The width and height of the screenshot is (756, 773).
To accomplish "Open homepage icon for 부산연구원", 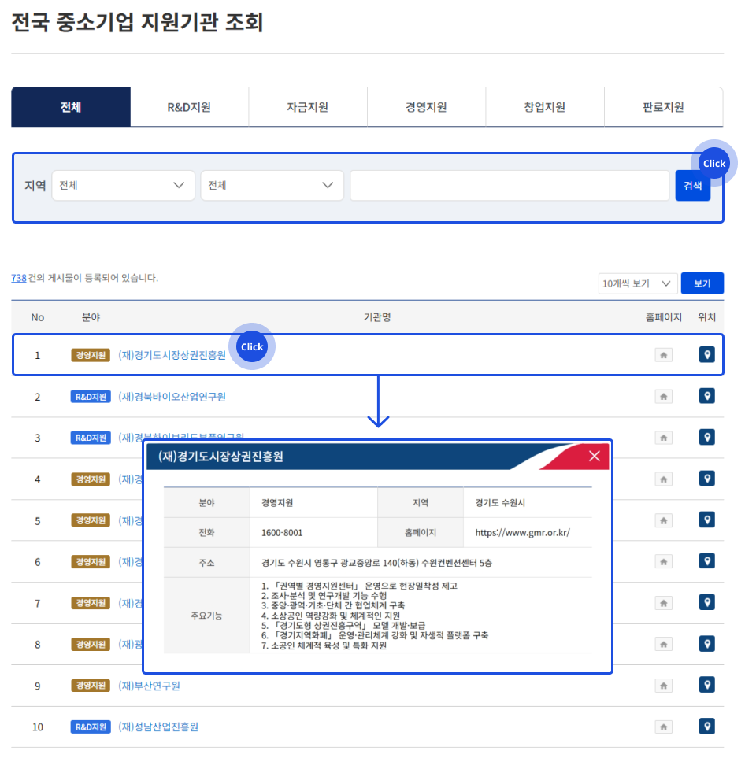I will point(663,686).
